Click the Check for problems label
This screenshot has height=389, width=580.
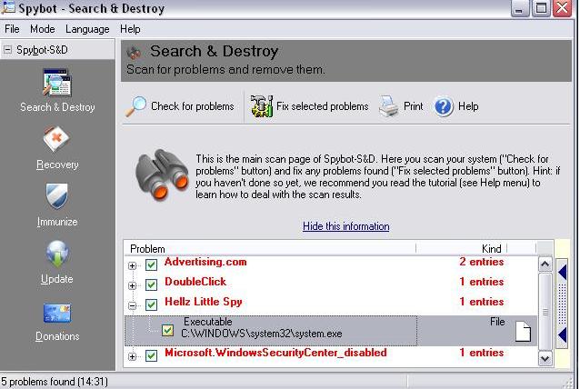[193, 106]
